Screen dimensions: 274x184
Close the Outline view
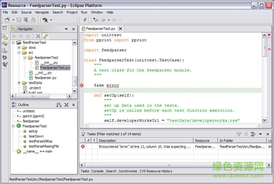click(x=74, y=105)
